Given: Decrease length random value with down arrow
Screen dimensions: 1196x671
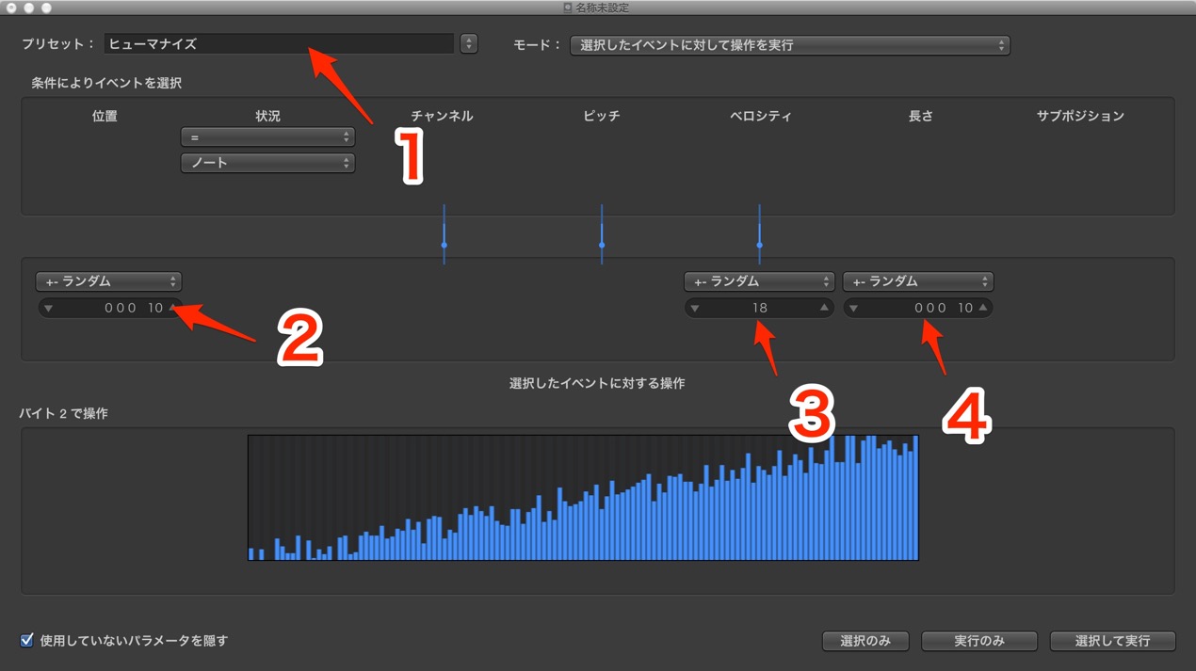Looking at the screenshot, I should click(x=853, y=309).
